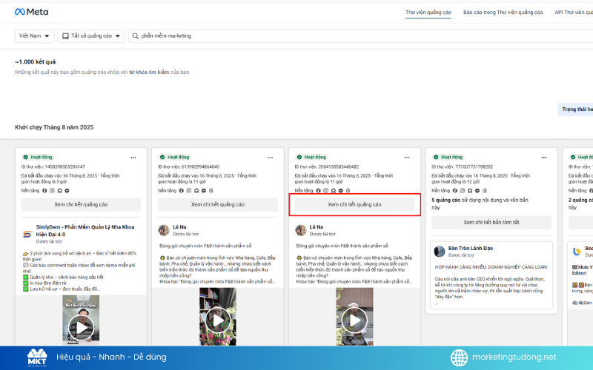Open three-dot menu on Bàn Tròn Lãnh Đạo card
This screenshot has width=593, height=370.
tap(544, 158)
